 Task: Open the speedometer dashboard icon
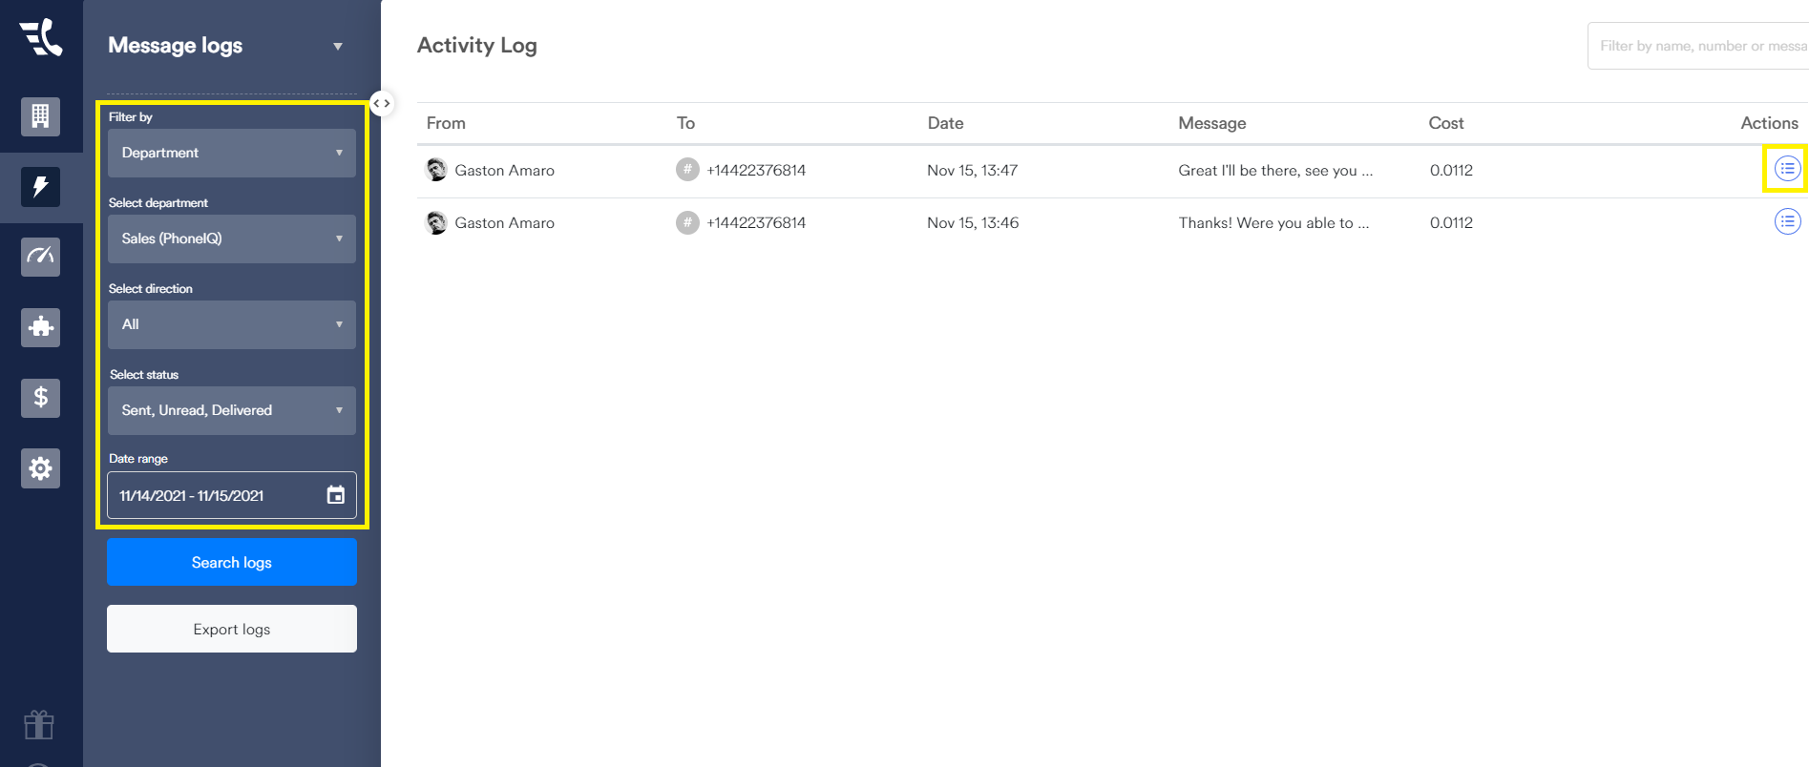(x=40, y=257)
